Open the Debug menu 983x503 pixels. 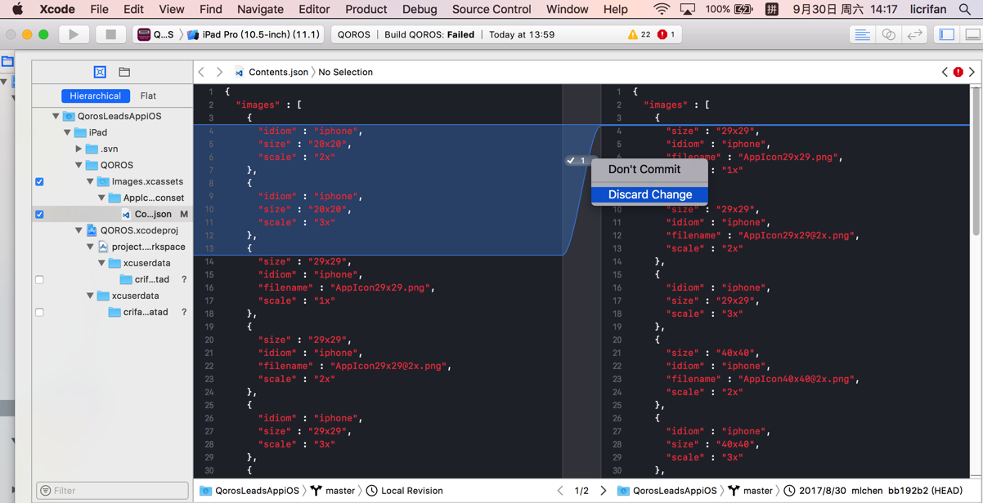click(420, 9)
